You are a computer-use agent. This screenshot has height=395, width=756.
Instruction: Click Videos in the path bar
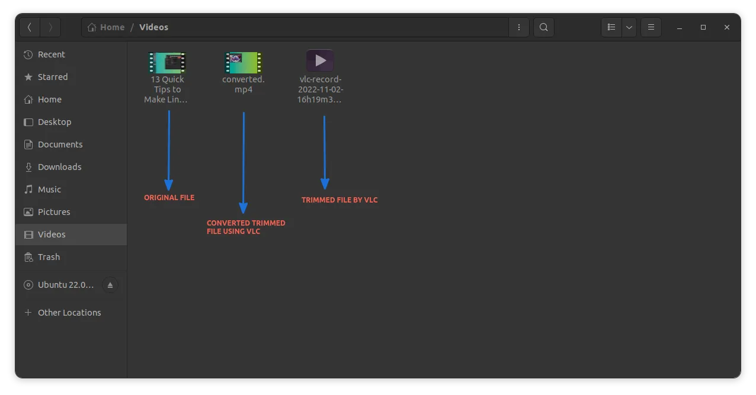pyautogui.click(x=153, y=27)
